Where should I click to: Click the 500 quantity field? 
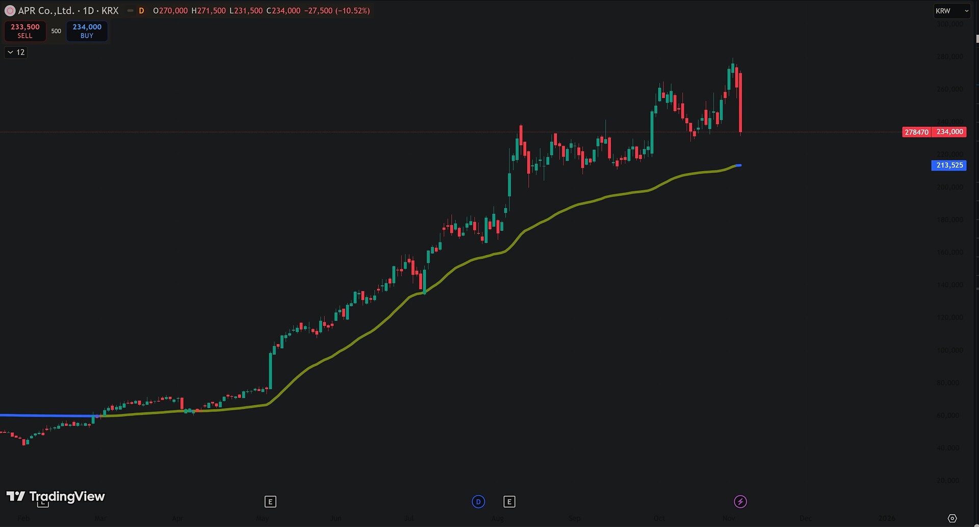click(x=56, y=31)
